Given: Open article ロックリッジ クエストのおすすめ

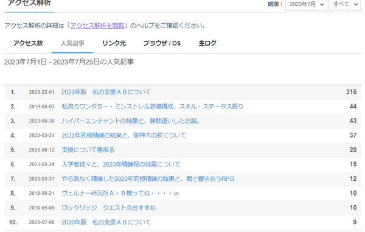Looking at the screenshot, I should pos(109,208).
